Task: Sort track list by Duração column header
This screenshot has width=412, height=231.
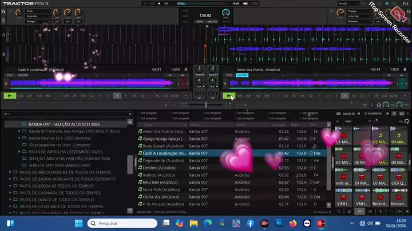Action: 279,125
